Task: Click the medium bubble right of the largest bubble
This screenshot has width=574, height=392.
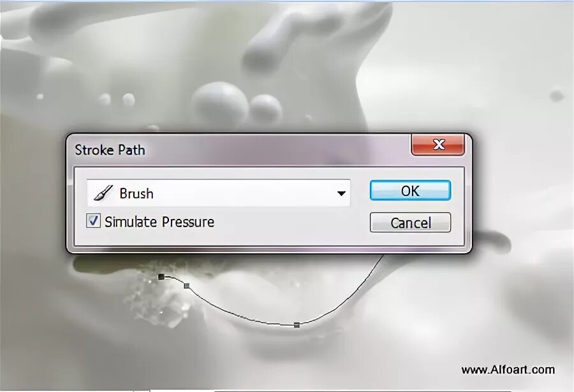Action: click(266, 108)
